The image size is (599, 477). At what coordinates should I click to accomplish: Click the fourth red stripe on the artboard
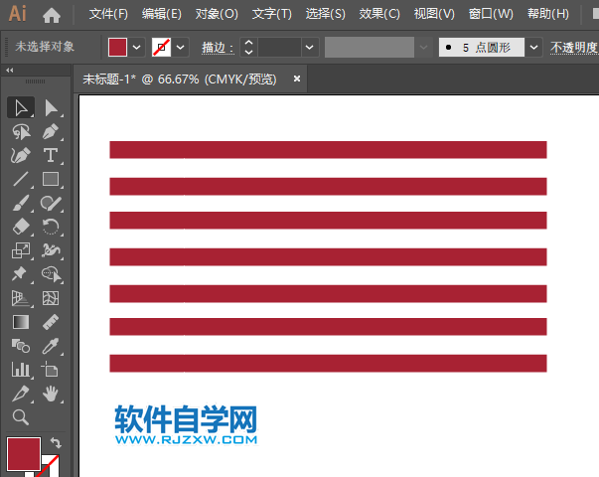(328, 256)
